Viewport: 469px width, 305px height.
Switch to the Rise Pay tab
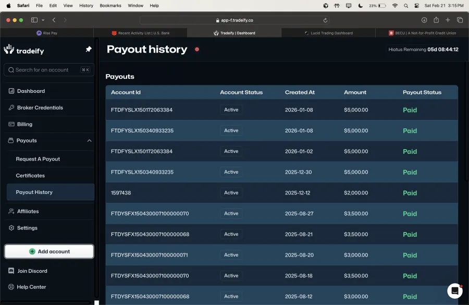47,33
